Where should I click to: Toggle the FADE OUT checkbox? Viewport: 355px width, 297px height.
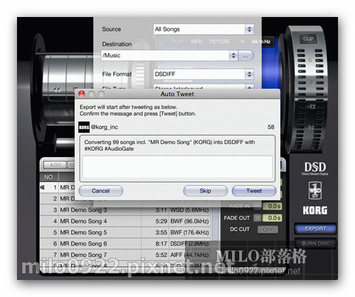pos(257,218)
